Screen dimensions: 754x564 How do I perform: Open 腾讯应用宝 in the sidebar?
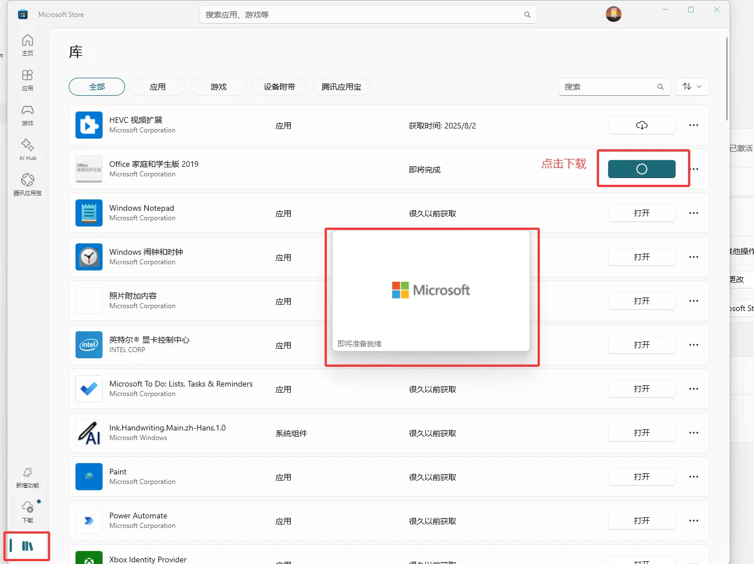(x=28, y=185)
